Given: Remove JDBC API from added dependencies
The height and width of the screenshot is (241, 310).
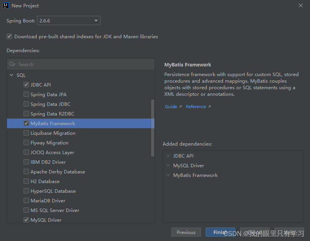Looking at the screenshot, I should pyautogui.click(x=168, y=156).
